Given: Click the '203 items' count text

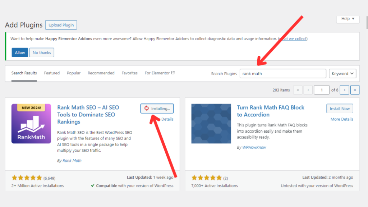Looking at the screenshot, I should 281,90.
